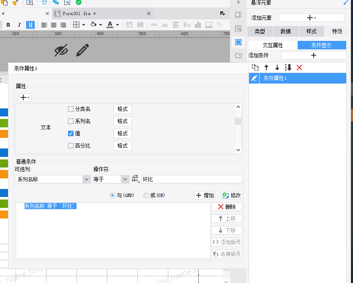Enable the 百分比 checkbox
The height and width of the screenshot is (283, 353).
(71, 146)
